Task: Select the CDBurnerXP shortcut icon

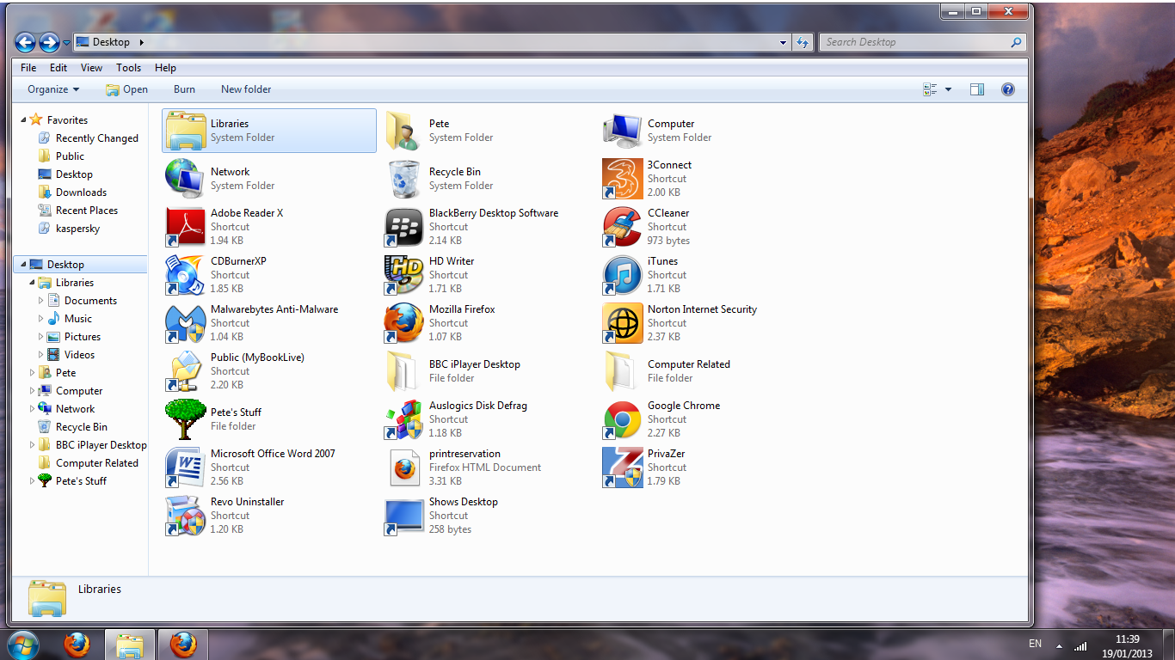Action: [185, 275]
